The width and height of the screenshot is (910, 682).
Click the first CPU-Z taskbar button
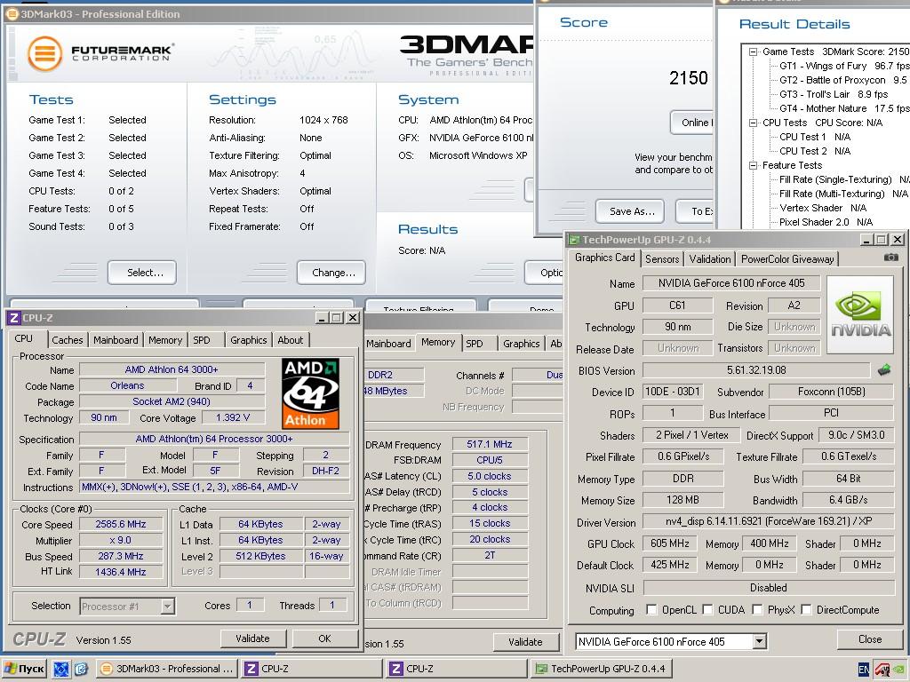[312, 669]
